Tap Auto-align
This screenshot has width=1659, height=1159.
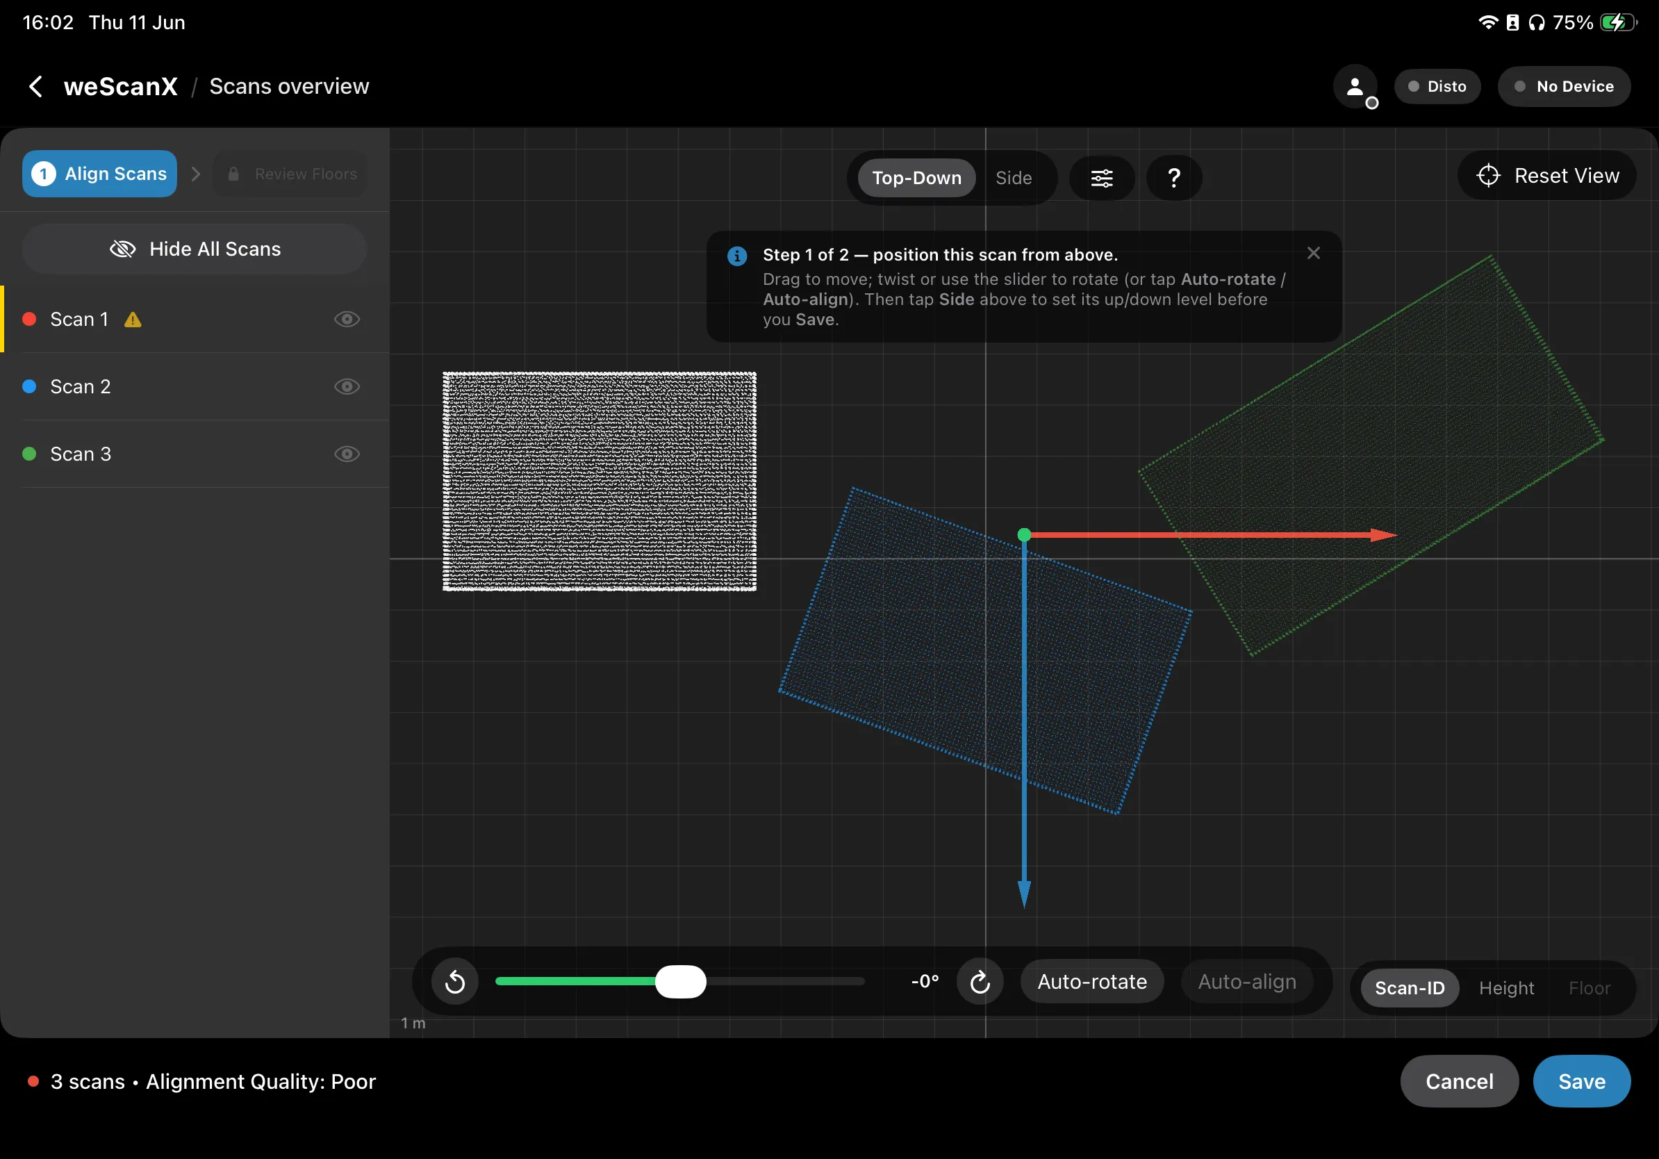pos(1246,981)
